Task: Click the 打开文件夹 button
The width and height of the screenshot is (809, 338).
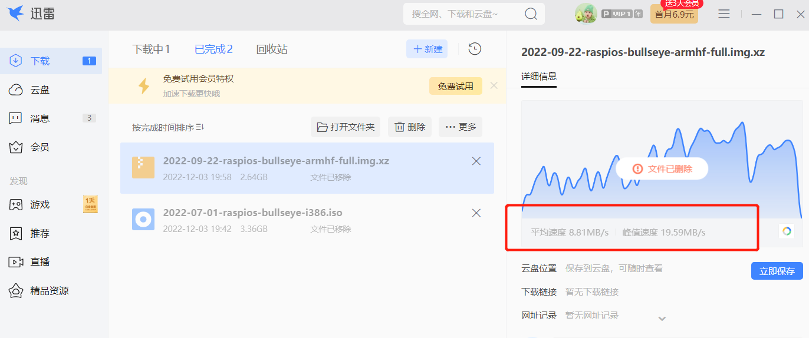Action: [x=346, y=127]
